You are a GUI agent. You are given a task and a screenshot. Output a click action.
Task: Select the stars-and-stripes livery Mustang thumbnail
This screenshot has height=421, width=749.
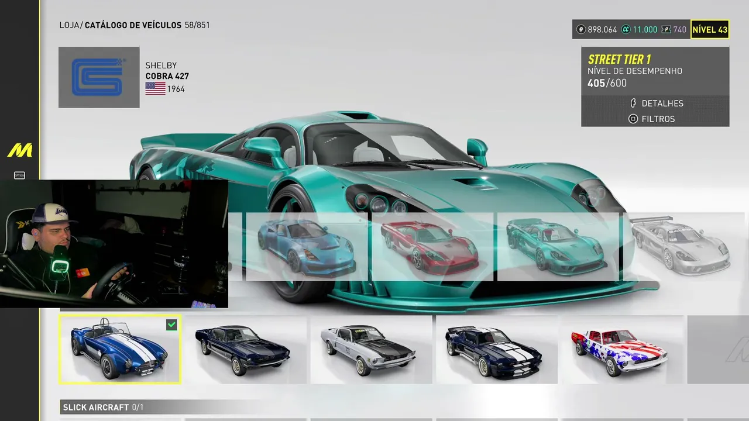622,349
